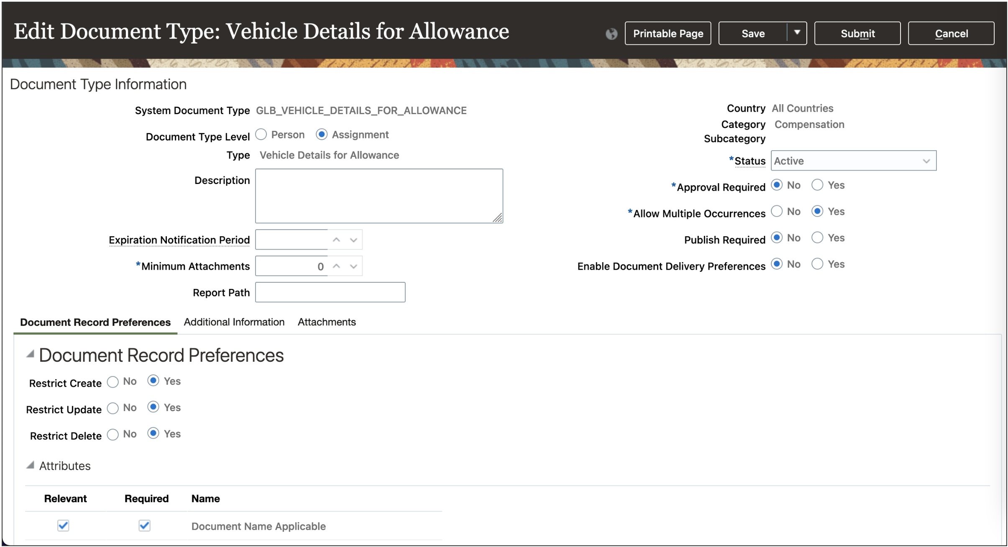Set Restrict Create to No
1008x547 pixels.
113,381
